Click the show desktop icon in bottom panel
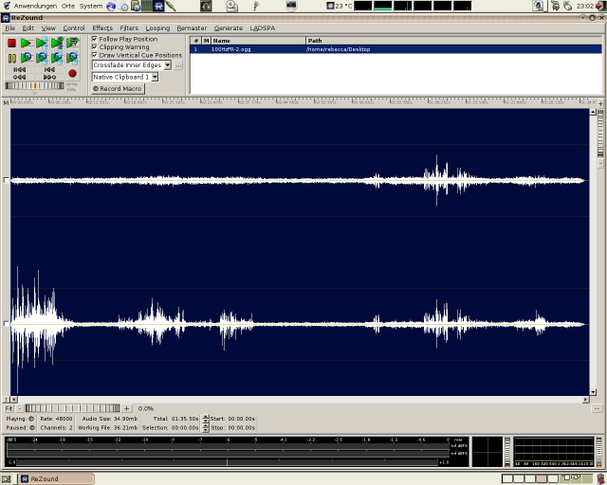This screenshot has width=607, height=485. click(7, 478)
